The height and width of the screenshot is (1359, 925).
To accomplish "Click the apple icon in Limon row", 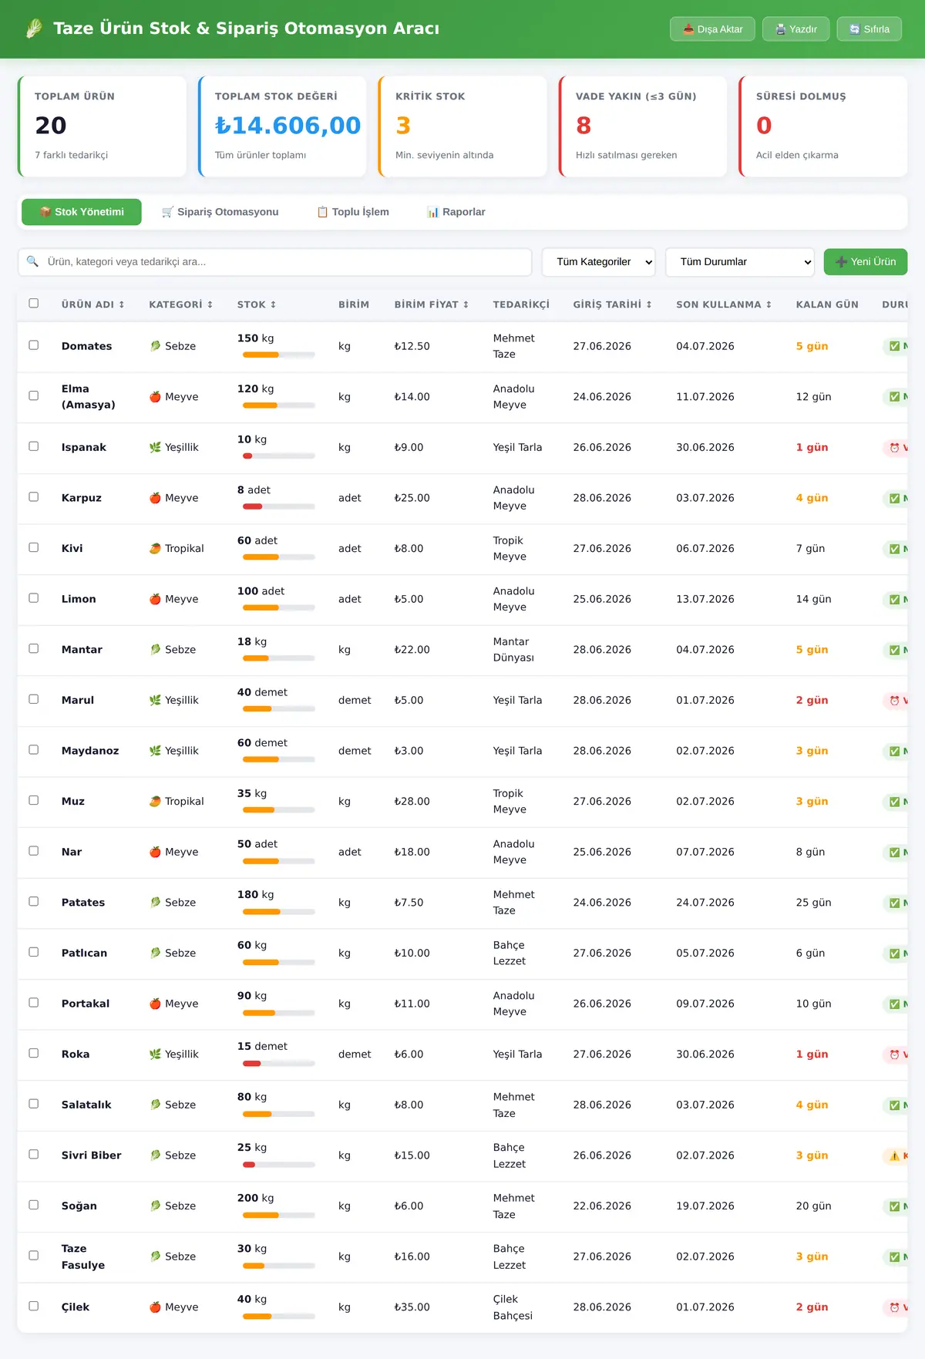I will [155, 599].
